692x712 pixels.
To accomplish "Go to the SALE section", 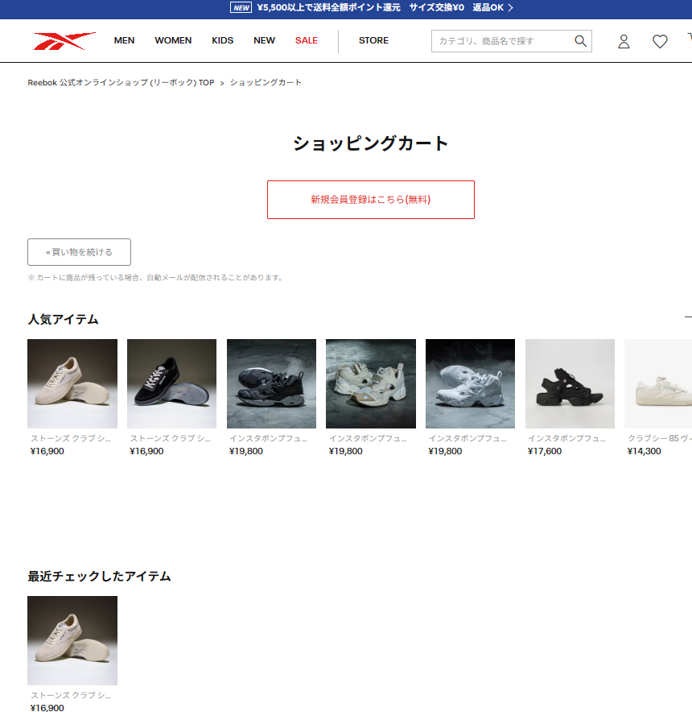I will click(307, 40).
